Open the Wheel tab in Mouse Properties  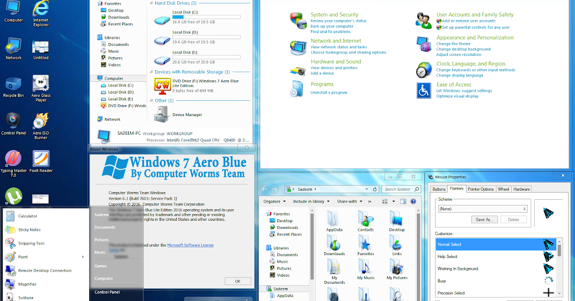pos(504,189)
